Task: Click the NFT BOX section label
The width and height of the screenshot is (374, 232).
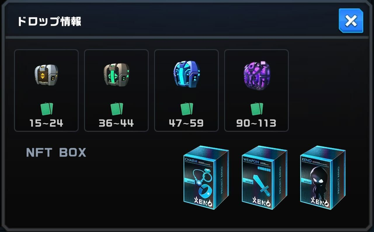Action: click(x=56, y=152)
